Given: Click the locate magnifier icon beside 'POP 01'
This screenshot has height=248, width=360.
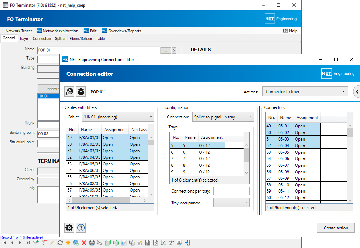Looking at the screenshot, I should point(69,92).
